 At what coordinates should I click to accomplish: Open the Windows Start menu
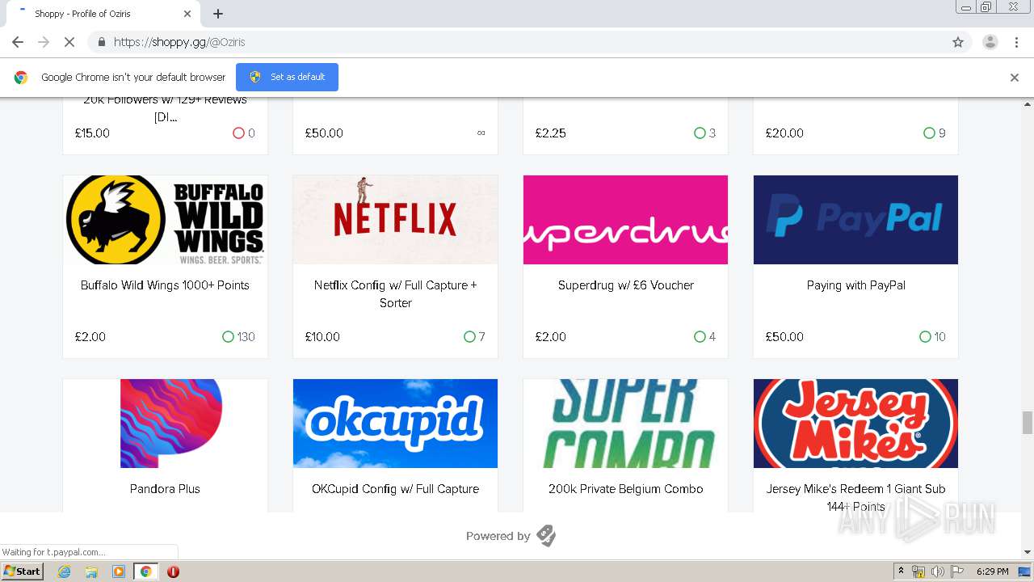coord(23,571)
